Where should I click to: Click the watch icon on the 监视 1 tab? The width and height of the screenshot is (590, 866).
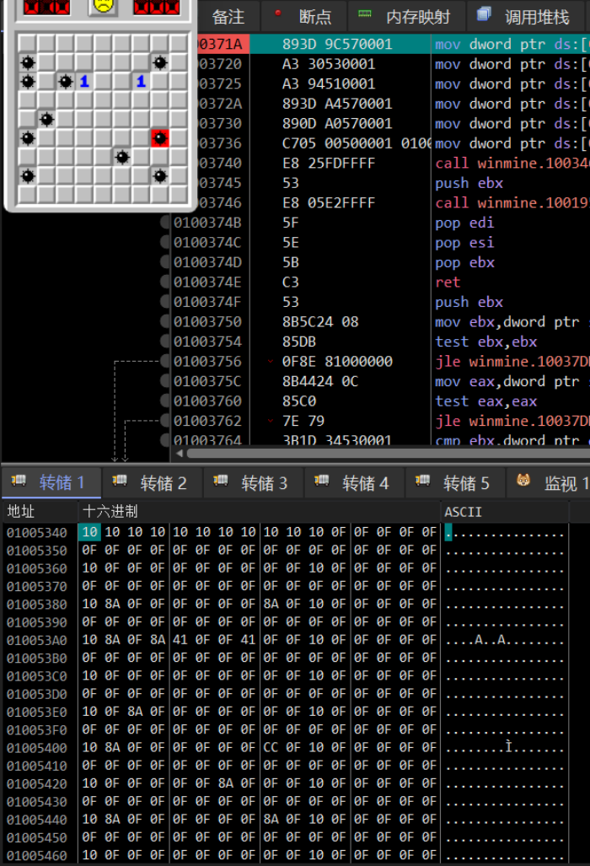click(523, 481)
